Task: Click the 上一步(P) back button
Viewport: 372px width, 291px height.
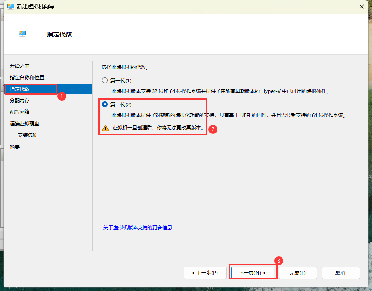Action: click(x=205, y=273)
